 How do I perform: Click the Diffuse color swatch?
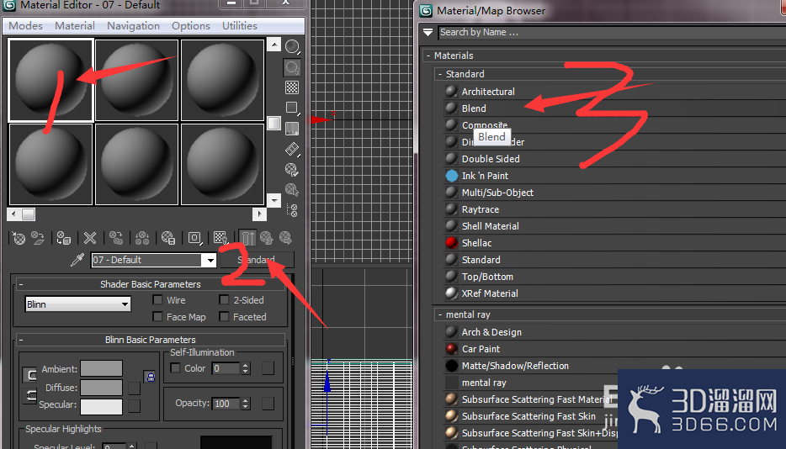click(x=102, y=388)
